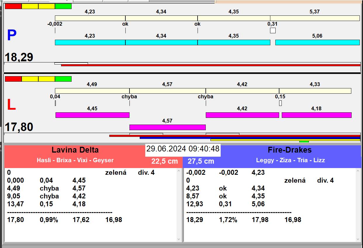Select the cyan 5,06 run bar
Image resolution: width=363 pixels, height=248 pixels.
tap(317, 42)
